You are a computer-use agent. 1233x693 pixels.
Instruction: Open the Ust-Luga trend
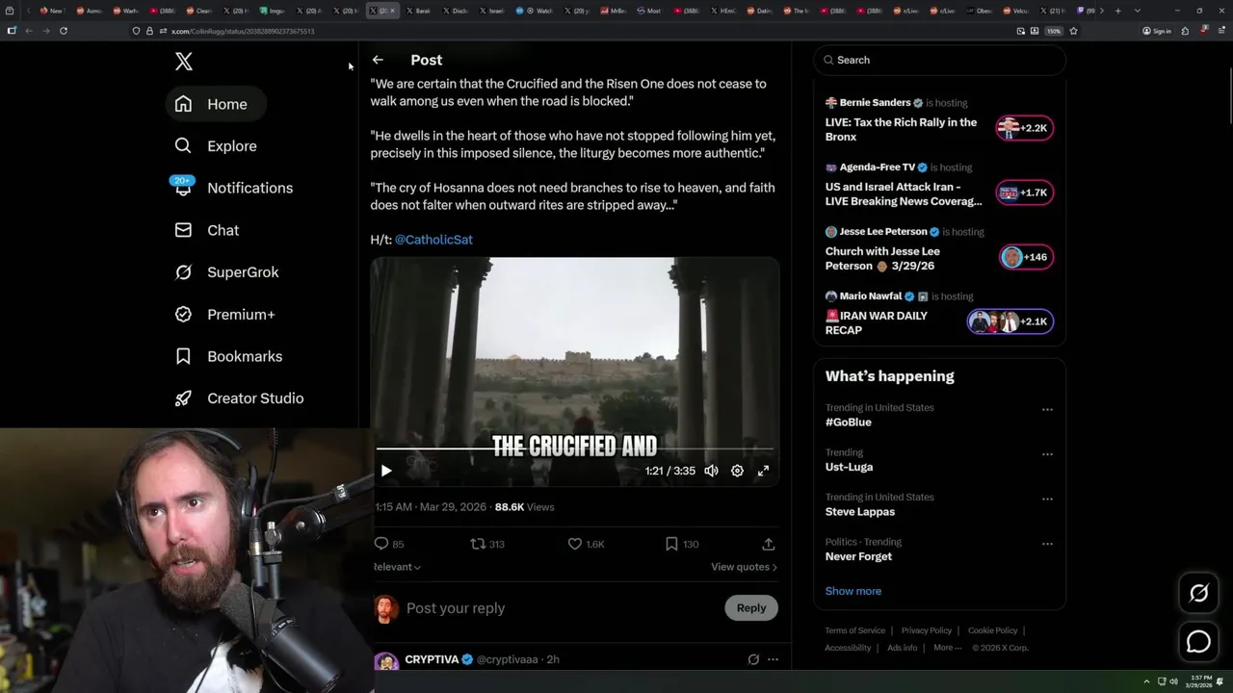pos(849,467)
